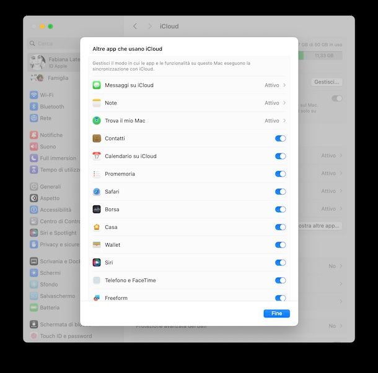Turn off Calendario su iCloud toggle
Image resolution: width=378 pixels, height=373 pixels.
tap(280, 156)
